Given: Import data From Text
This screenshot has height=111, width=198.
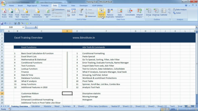Looking at the screenshot, I should [17, 13].
